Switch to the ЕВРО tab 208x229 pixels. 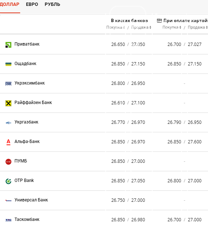coord(32,4)
